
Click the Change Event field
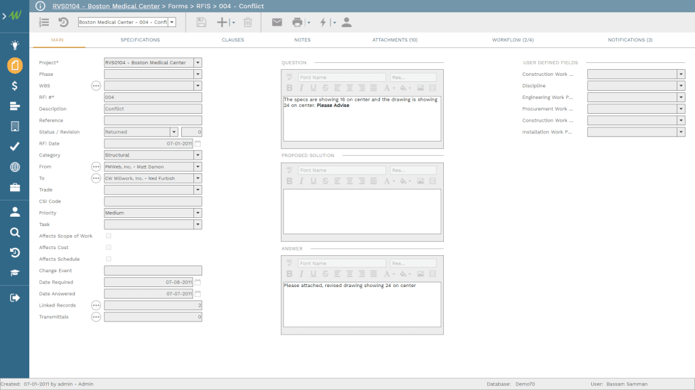(153, 271)
